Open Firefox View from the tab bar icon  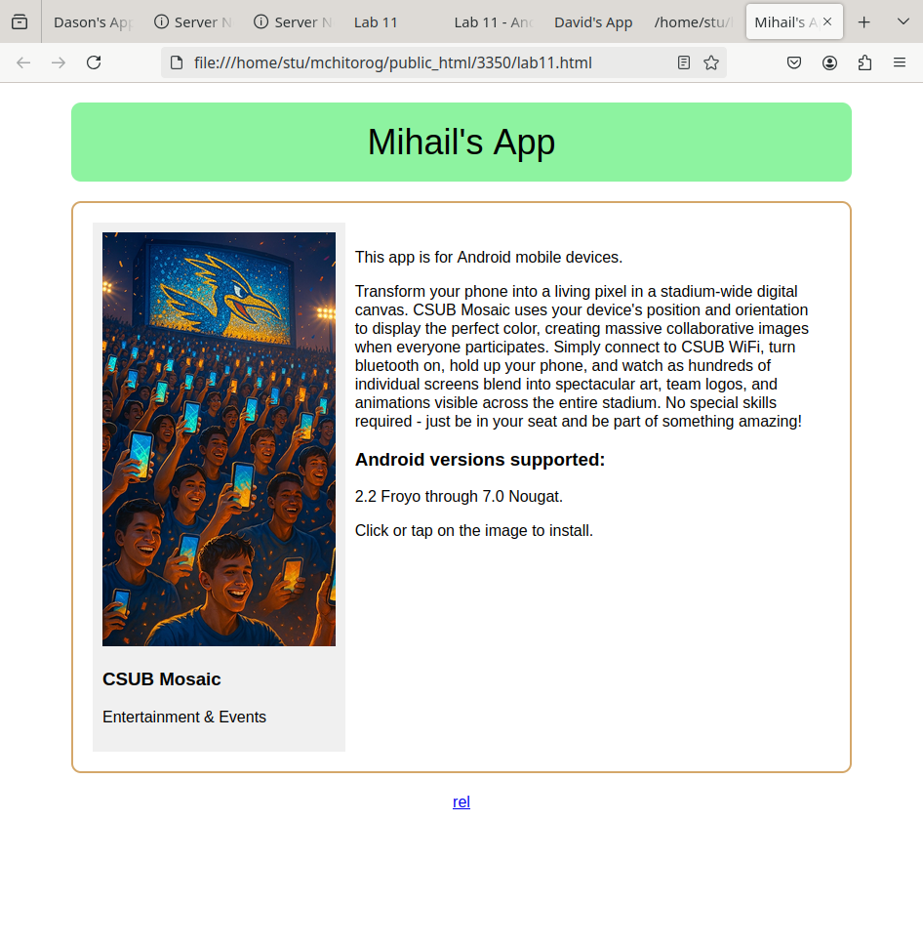[x=20, y=22]
